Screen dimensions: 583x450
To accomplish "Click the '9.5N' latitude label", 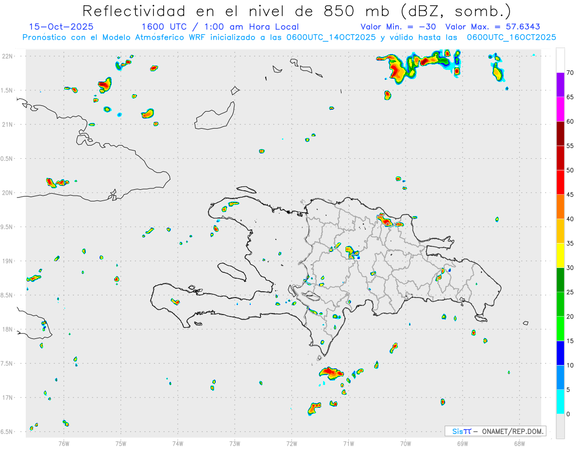I will click(x=7, y=227).
